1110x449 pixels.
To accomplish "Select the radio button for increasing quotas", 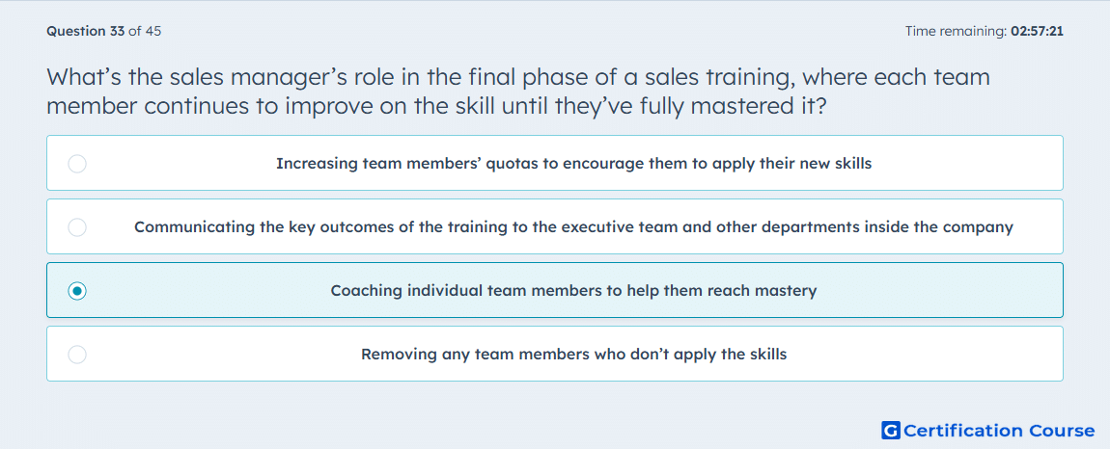I will (77, 164).
